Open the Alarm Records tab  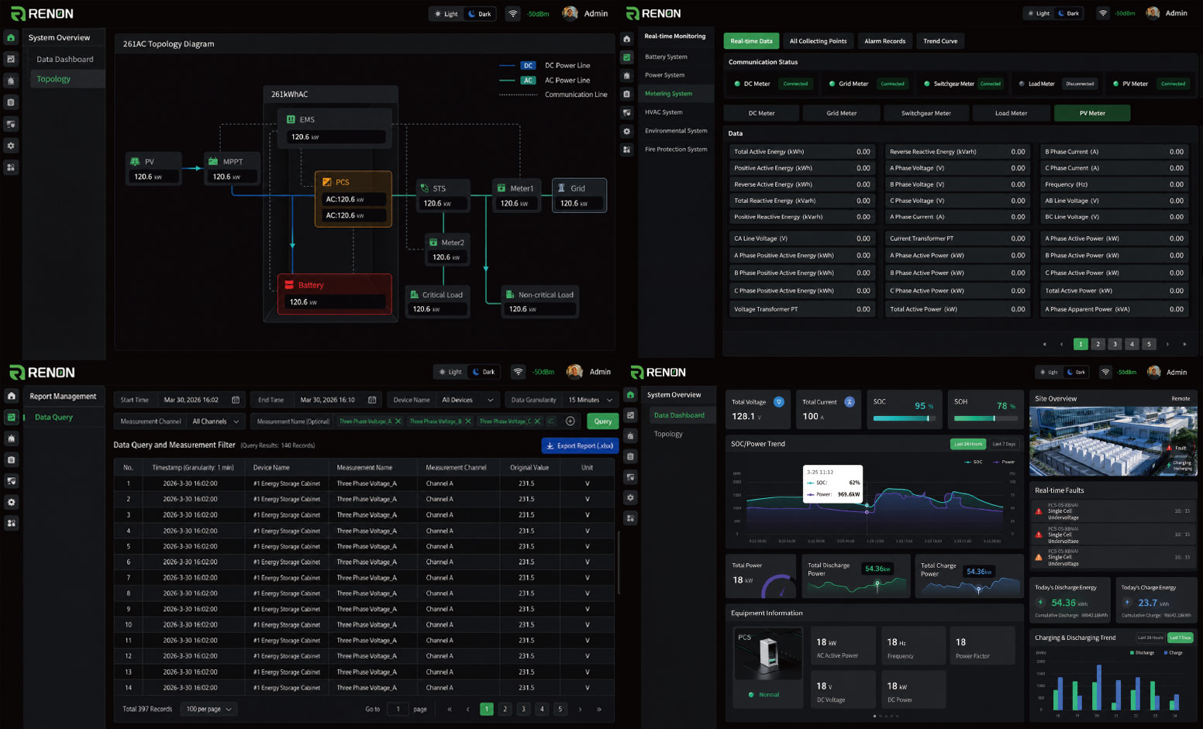884,41
